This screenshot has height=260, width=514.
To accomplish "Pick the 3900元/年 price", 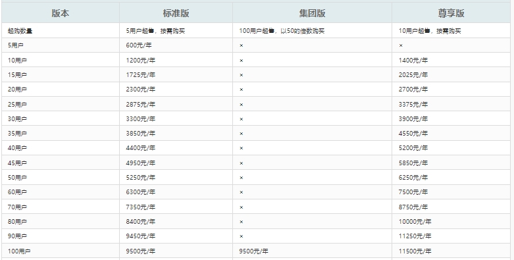I will click(x=413, y=118).
